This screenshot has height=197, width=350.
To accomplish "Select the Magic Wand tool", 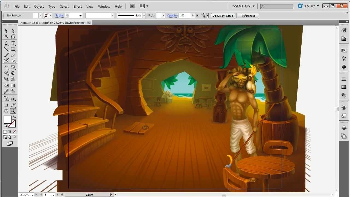I will (6, 37).
